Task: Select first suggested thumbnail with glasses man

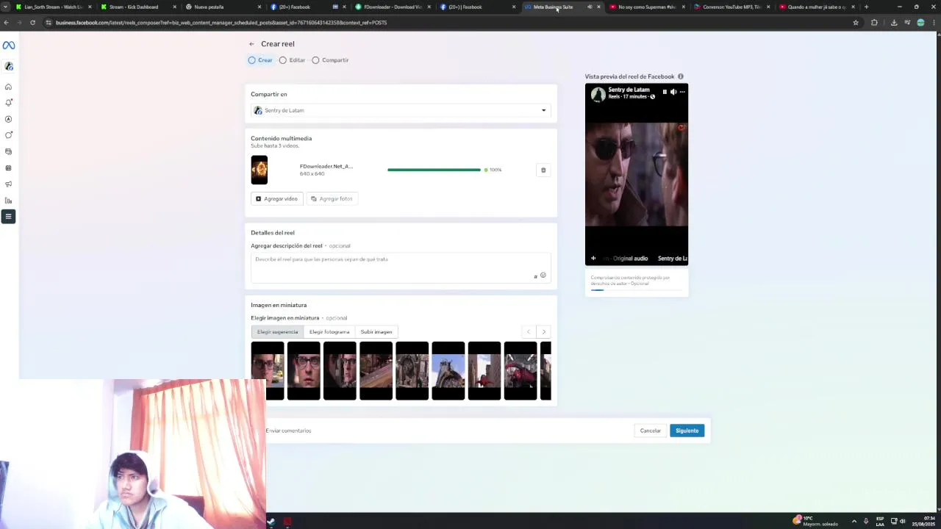Action: click(x=268, y=371)
